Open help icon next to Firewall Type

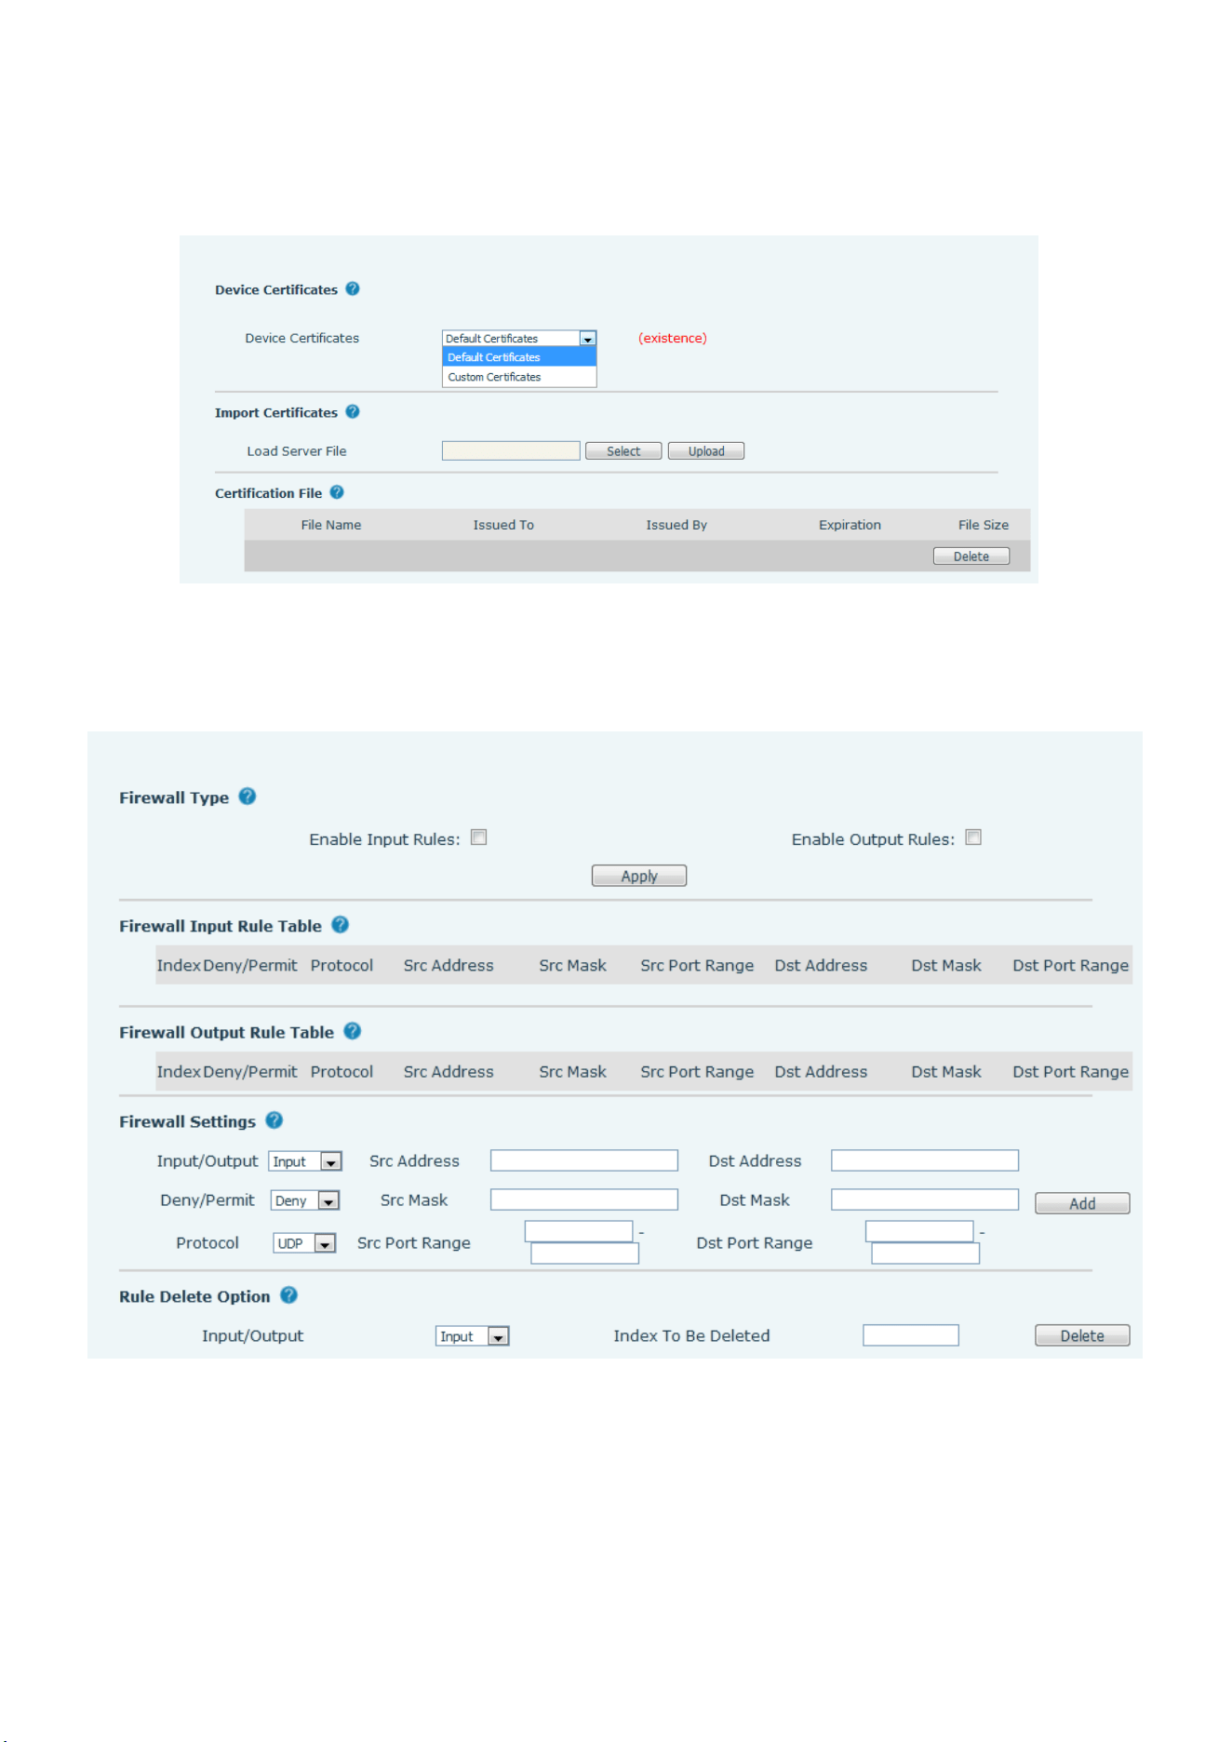[248, 797]
